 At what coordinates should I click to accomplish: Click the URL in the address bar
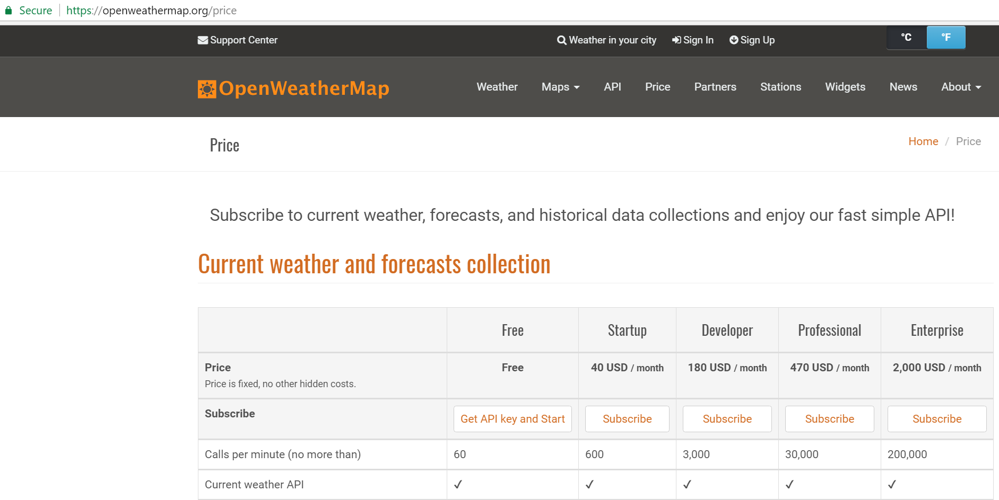pyautogui.click(x=151, y=11)
